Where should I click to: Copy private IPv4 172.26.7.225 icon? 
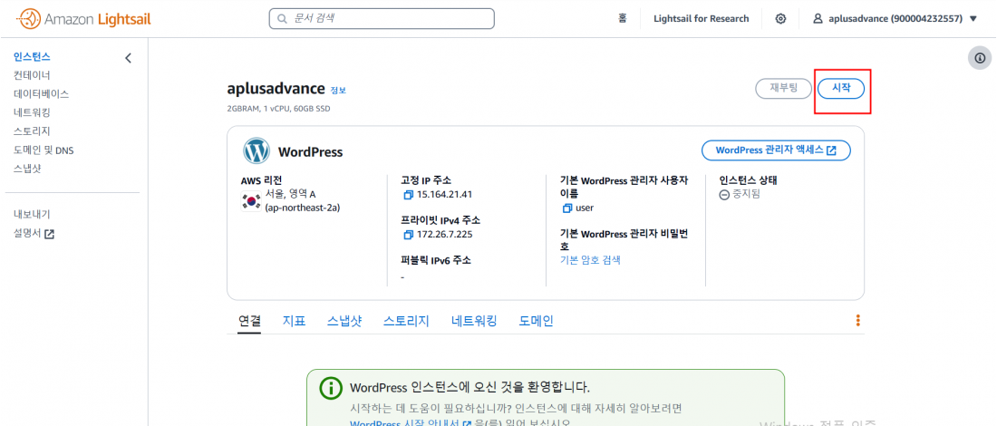pyautogui.click(x=408, y=236)
